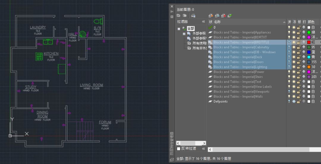Image resolution: width=321 pixels, height=164 pixels.
Task: Toggle the on/off bulb for Walls layer
Action: (289, 97)
